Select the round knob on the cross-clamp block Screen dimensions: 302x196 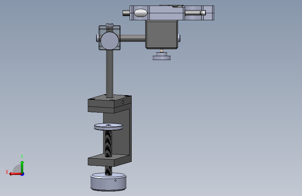click(x=110, y=41)
